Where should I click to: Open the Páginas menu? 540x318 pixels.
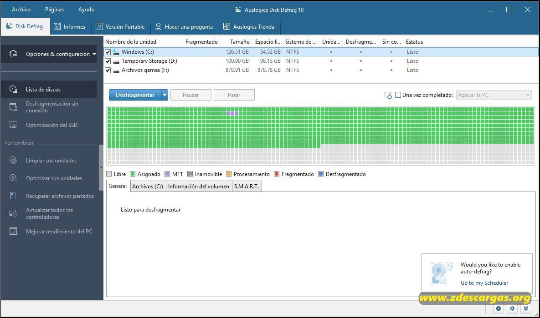tap(54, 10)
